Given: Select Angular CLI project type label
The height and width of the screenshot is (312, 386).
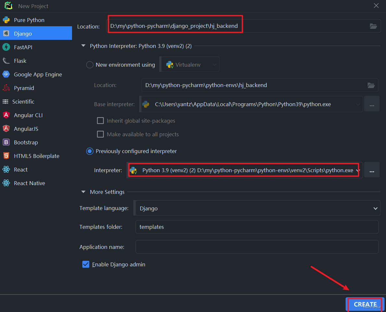Looking at the screenshot, I should [x=28, y=115].
